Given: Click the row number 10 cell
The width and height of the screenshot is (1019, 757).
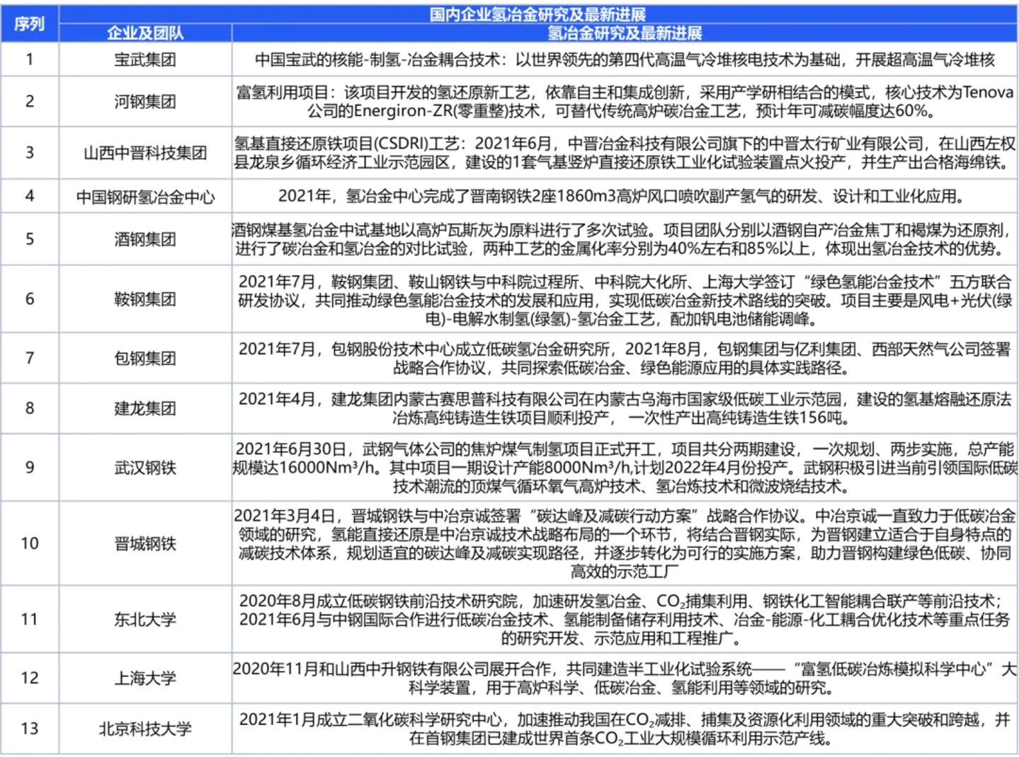Looking at the screenshot, I should click(29, 543).
